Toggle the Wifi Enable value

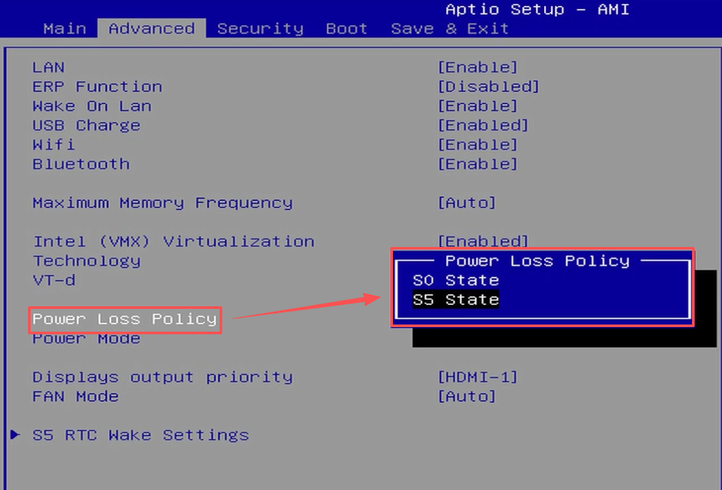(x=477, y=145)
